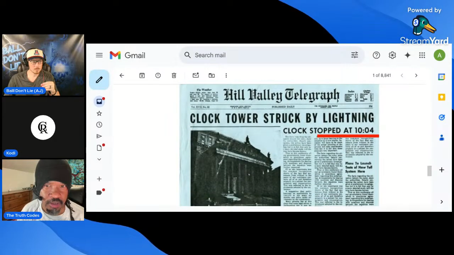Open Drafts in sidebar
The width and height of the screenshot is (454, 255).
click(100, 148)
